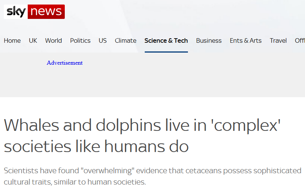305x191 pixels.
Task: Go to the Home section
Action: pos(12,40)
